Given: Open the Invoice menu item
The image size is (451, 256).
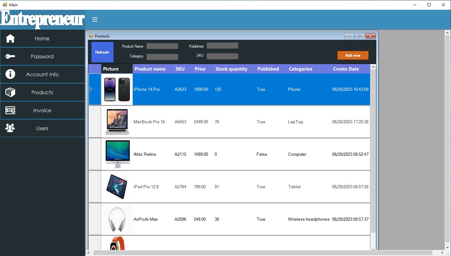Looking at the screenshot, I should coord(43,110).
